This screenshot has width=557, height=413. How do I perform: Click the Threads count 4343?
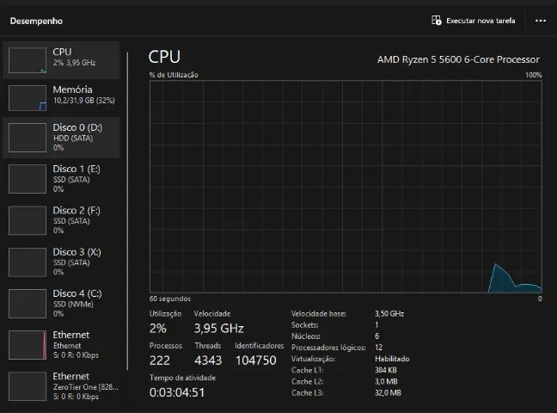[x=208, y=361]
